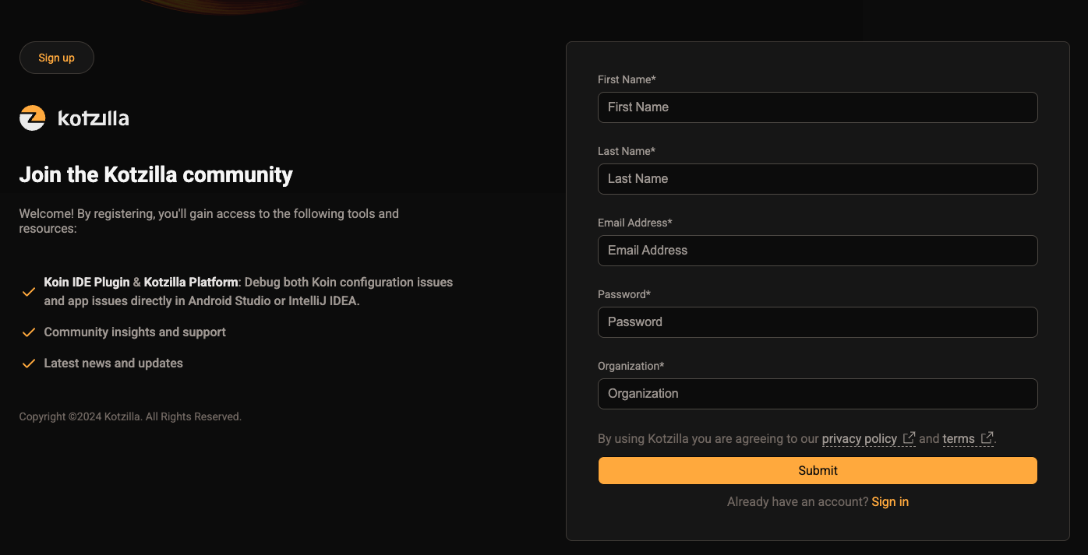Click external link icon beside terms
This screenshot has width=1088, height=555.
[x=987, y=438]
